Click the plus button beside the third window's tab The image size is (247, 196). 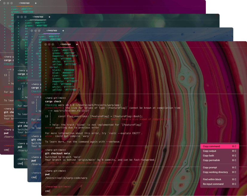(x=63, y=30)
